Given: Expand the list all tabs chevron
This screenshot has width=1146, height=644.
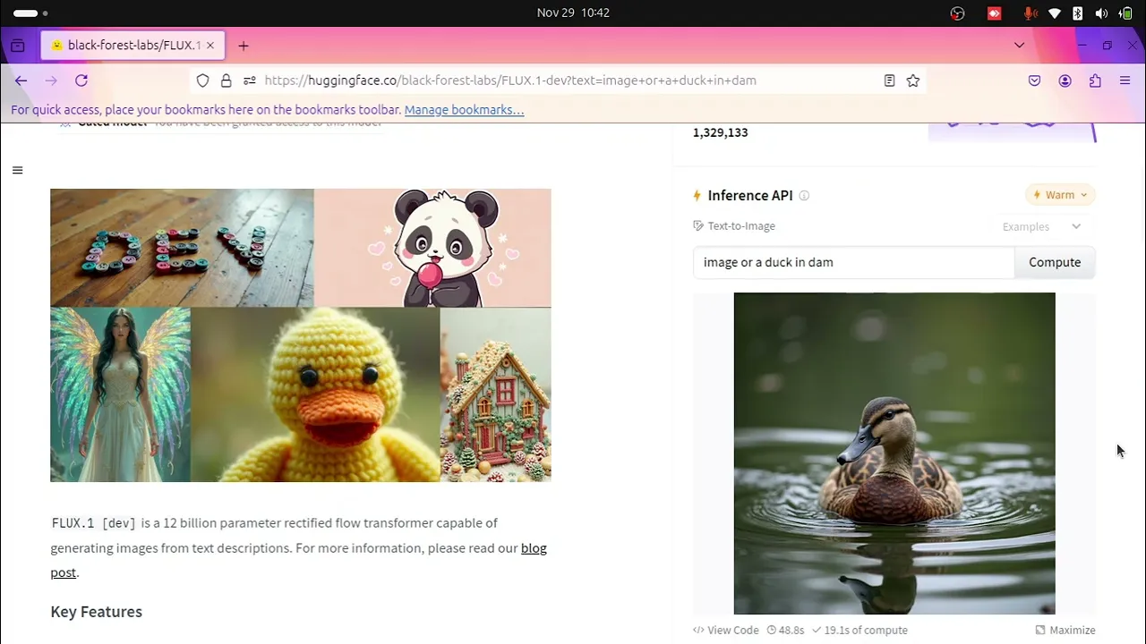Looking at the screenshot, I should click(x=1019, y=45).
